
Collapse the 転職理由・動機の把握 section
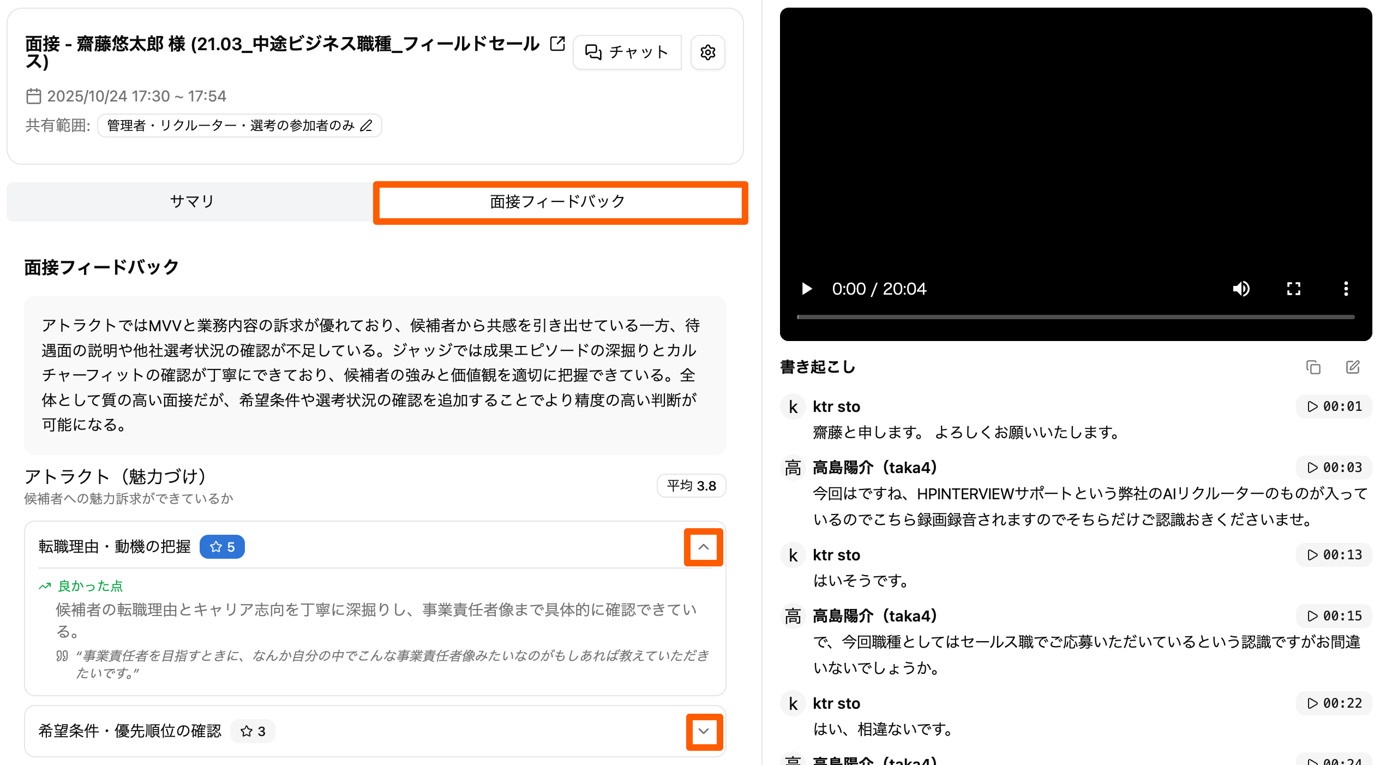(x=704, y=547)
